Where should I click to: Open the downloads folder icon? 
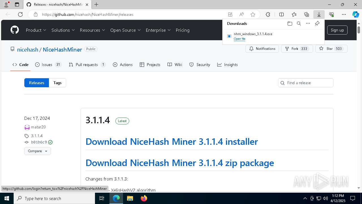290,24
